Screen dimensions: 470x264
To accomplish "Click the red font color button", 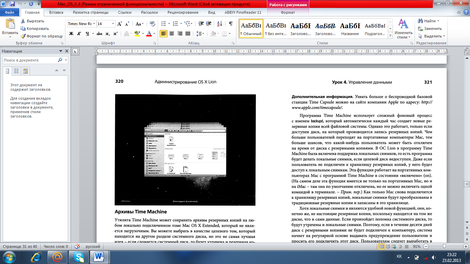I will pyautogui.click(x=149, y=34).
